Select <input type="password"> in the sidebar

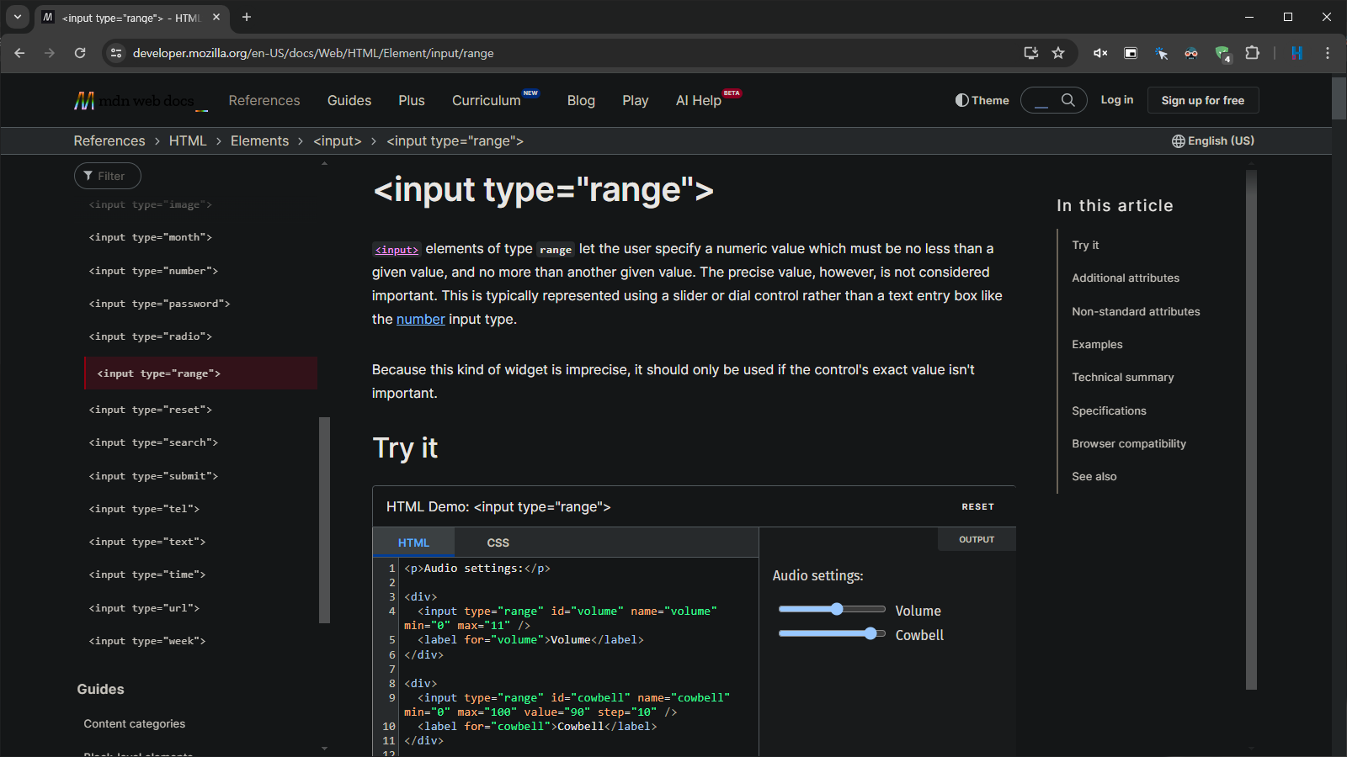pos(160,304)
